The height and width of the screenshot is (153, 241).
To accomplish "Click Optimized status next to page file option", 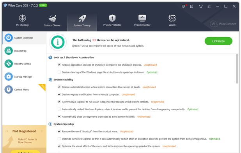I will coord(152,72).
